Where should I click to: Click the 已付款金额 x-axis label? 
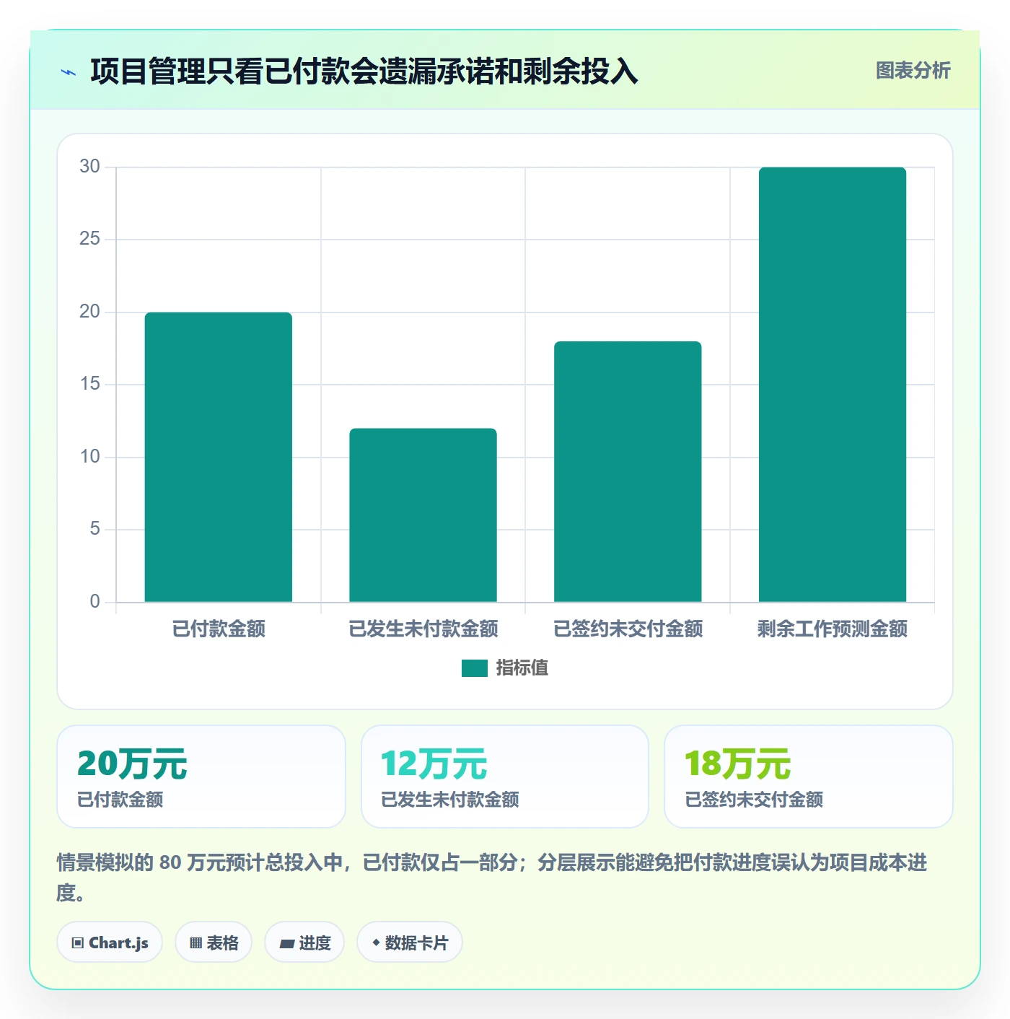[x=219, y=629]
